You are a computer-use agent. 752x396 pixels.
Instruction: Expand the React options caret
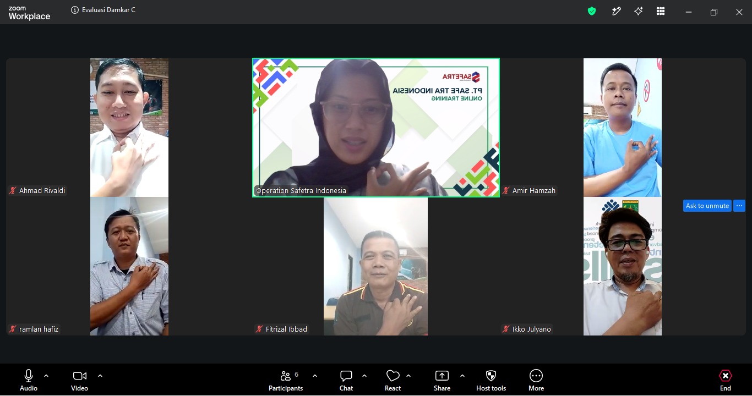pos(408,376)
